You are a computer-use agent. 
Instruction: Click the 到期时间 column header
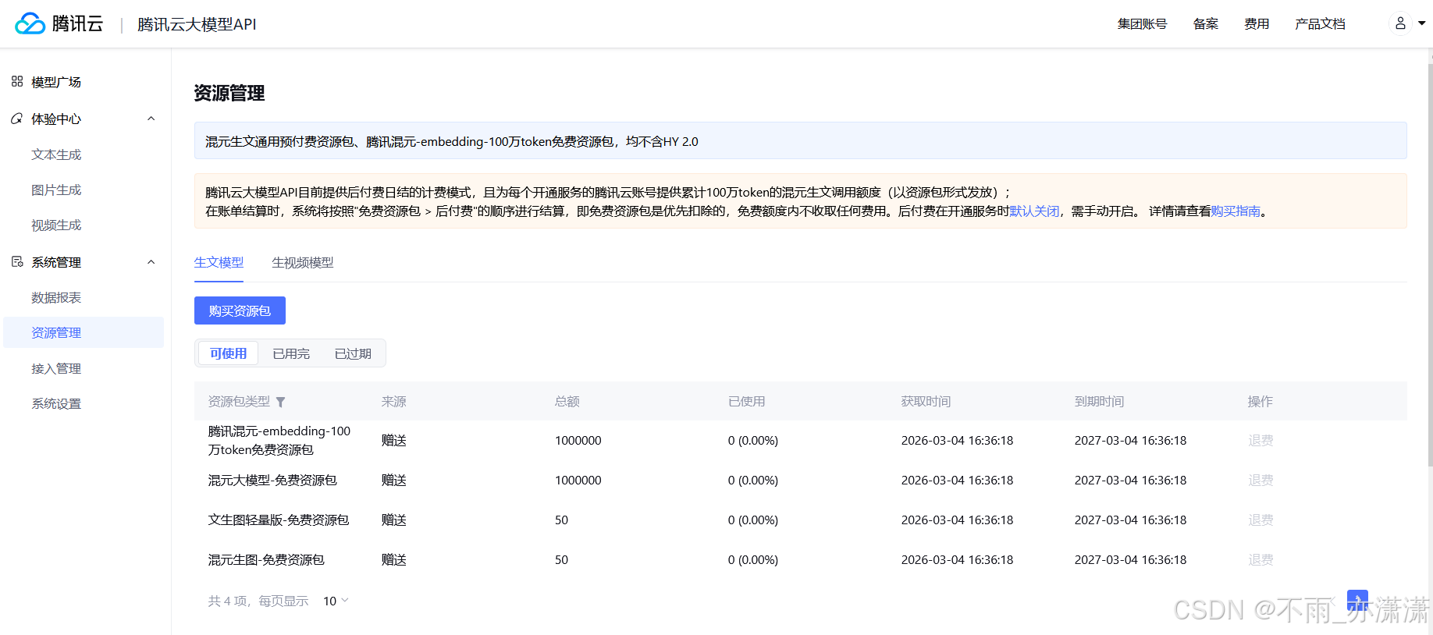tap(1099, 402)
